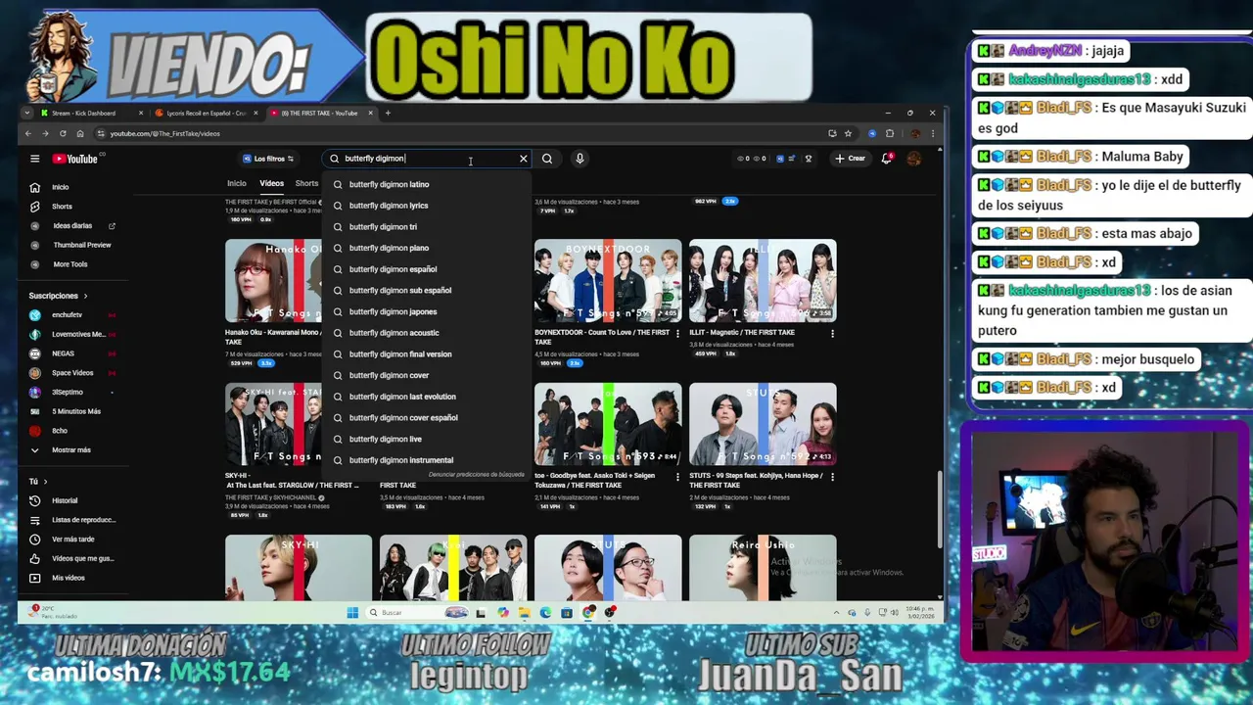Open the Space Videos subscription
1253x705 pixels.
pyautogui.click(x=70, y=373)
